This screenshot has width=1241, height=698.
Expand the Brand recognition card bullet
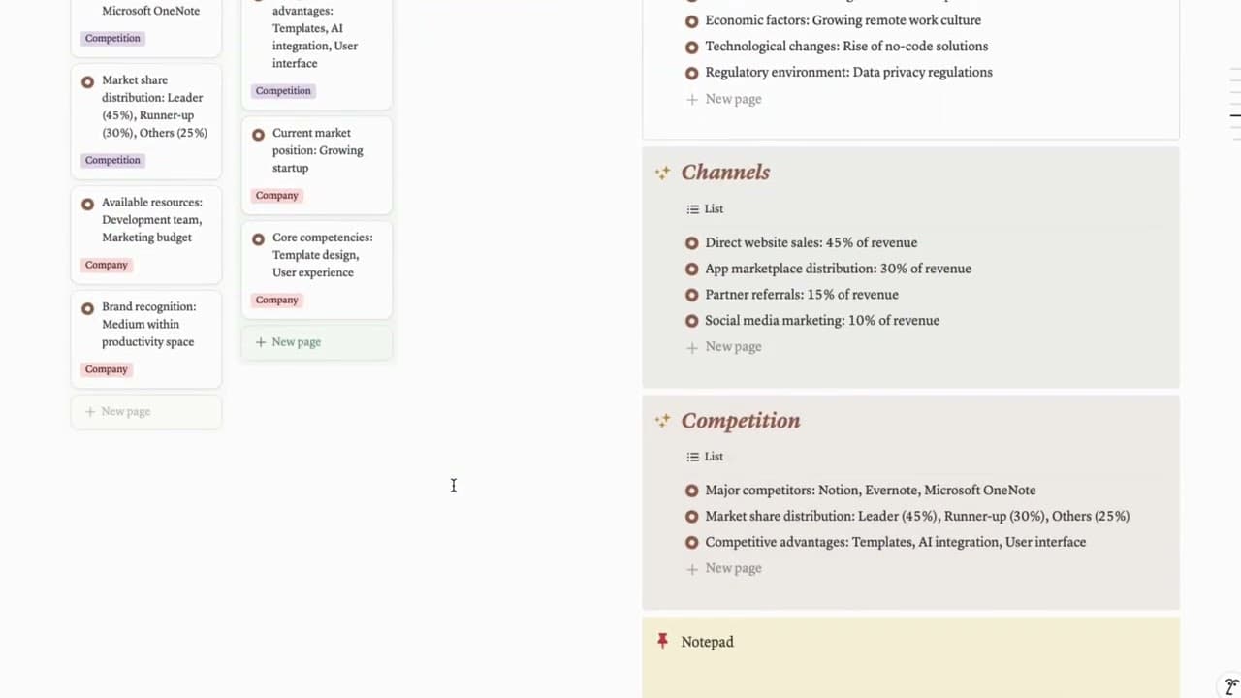87,307
